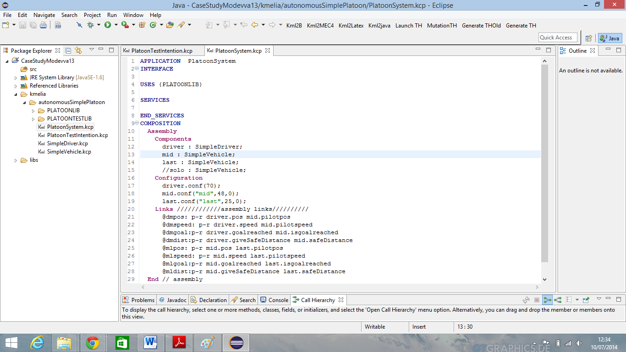Click the Print icon in toolbar

[43, 25]
